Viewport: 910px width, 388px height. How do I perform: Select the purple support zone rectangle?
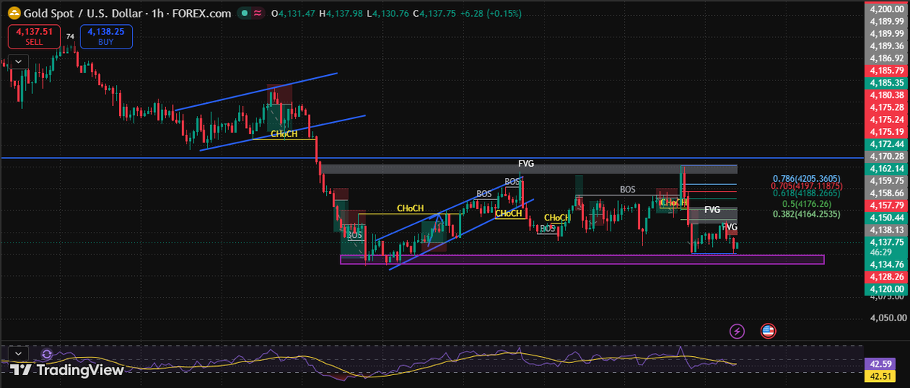[x=582, y=260]
